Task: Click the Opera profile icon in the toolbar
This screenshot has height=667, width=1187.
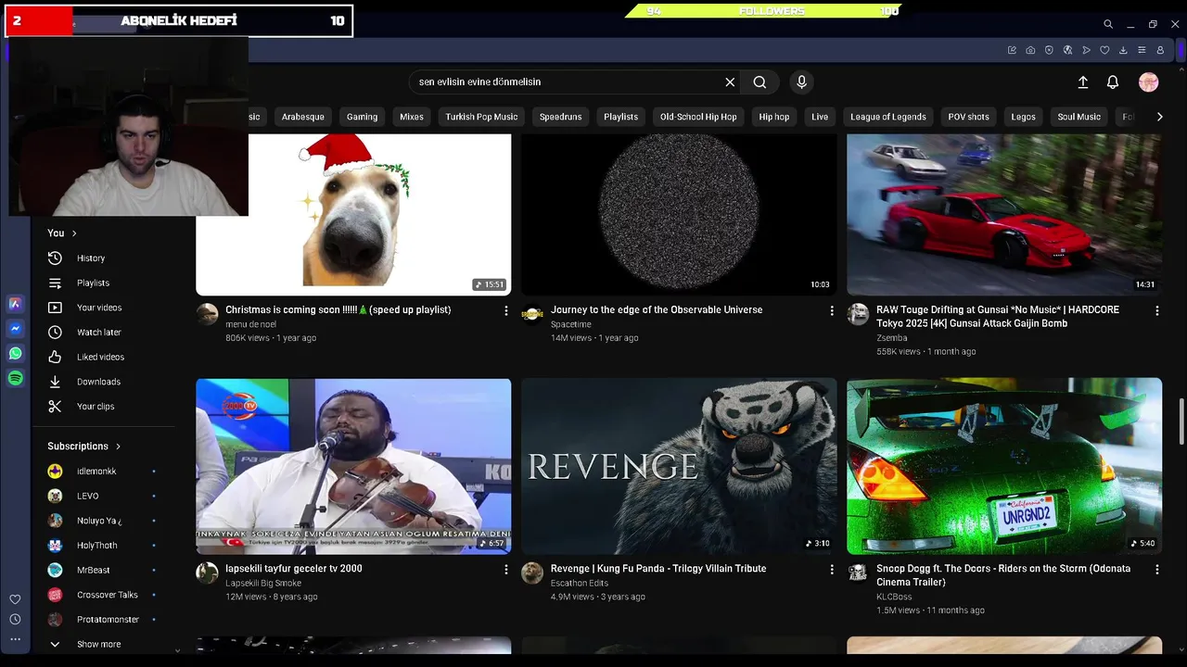Action: (x=1160, y=50)
